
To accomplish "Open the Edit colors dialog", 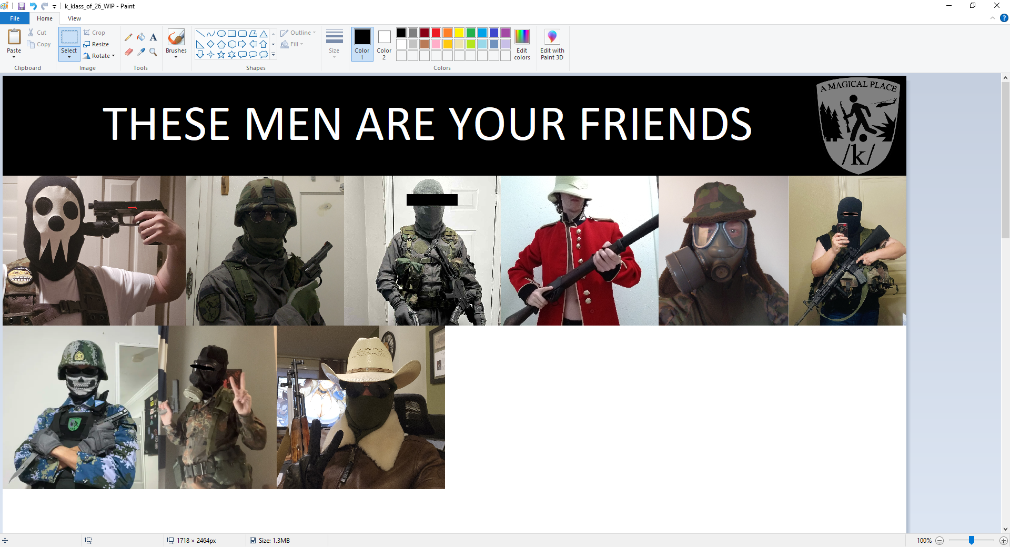I will 522,44.
